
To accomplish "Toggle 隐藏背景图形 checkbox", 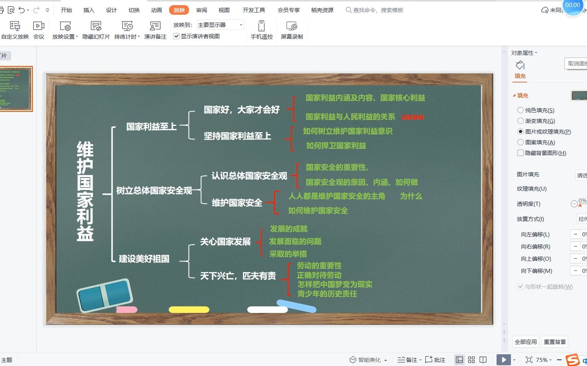I will tap(521, 153).
